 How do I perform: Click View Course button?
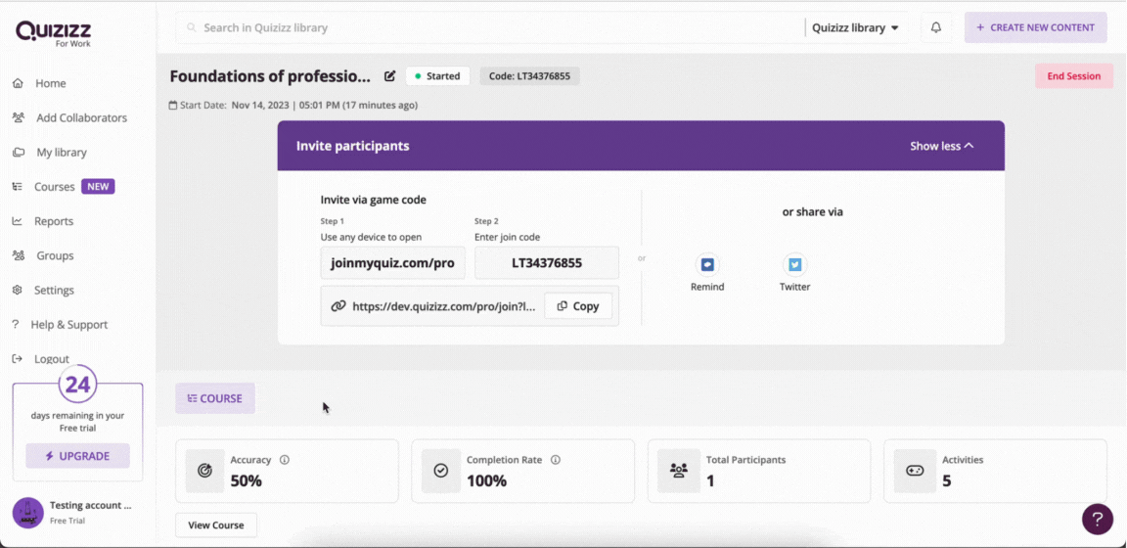(x=215, y=525)
